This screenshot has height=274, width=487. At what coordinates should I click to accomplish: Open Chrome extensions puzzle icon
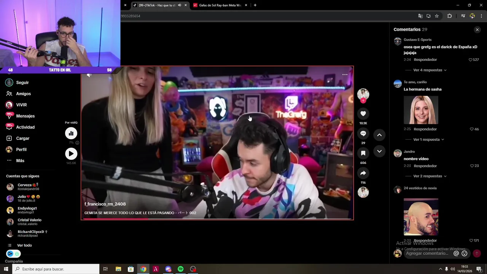coord(450,16)
